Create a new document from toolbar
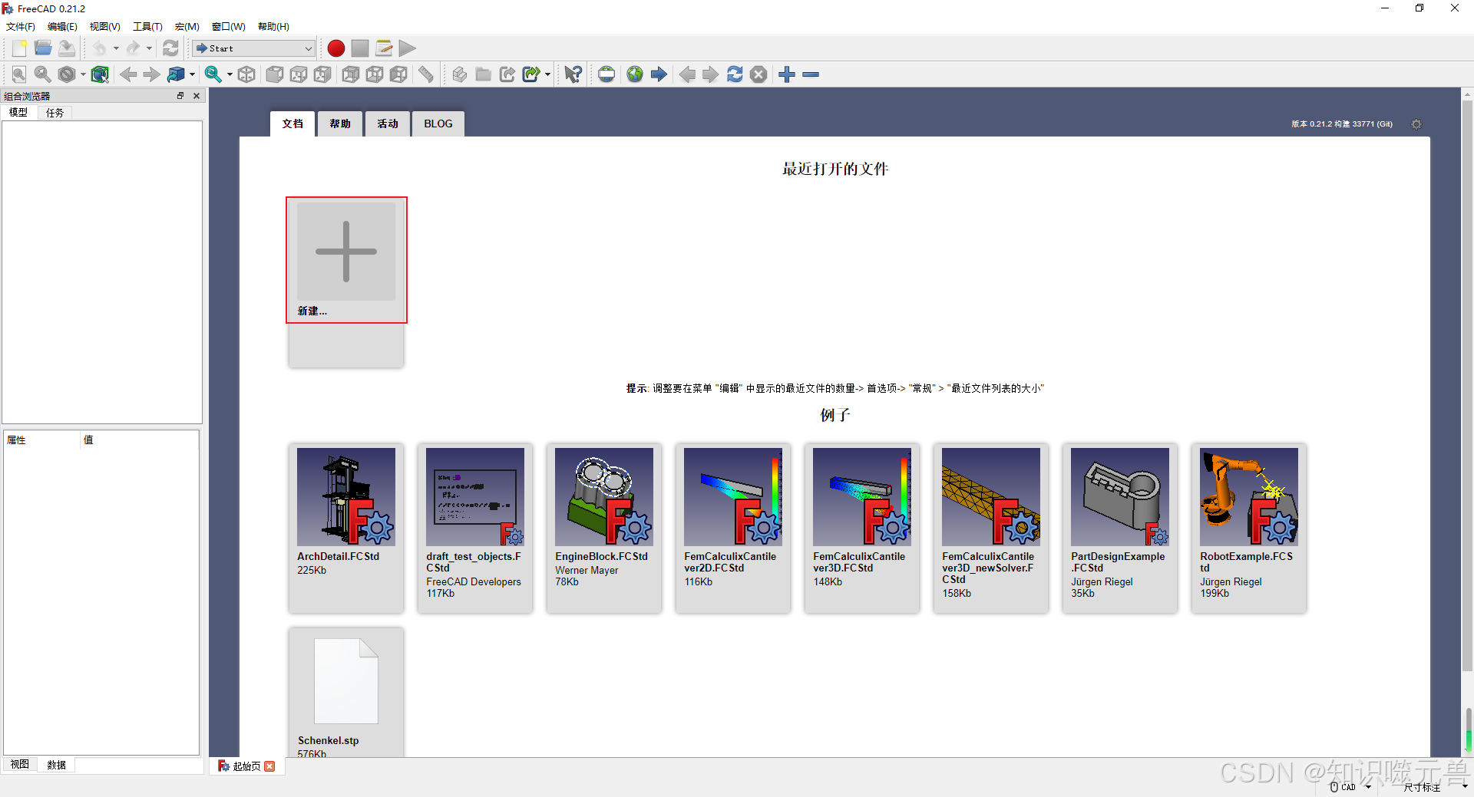Screen dimensions: 1474x797 tap(19, 48)
